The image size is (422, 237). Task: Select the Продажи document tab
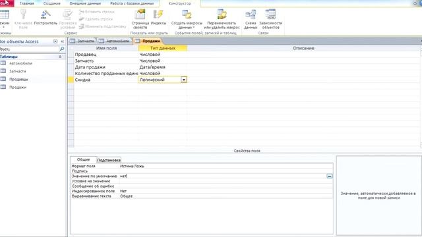click(x=148, y=41)
